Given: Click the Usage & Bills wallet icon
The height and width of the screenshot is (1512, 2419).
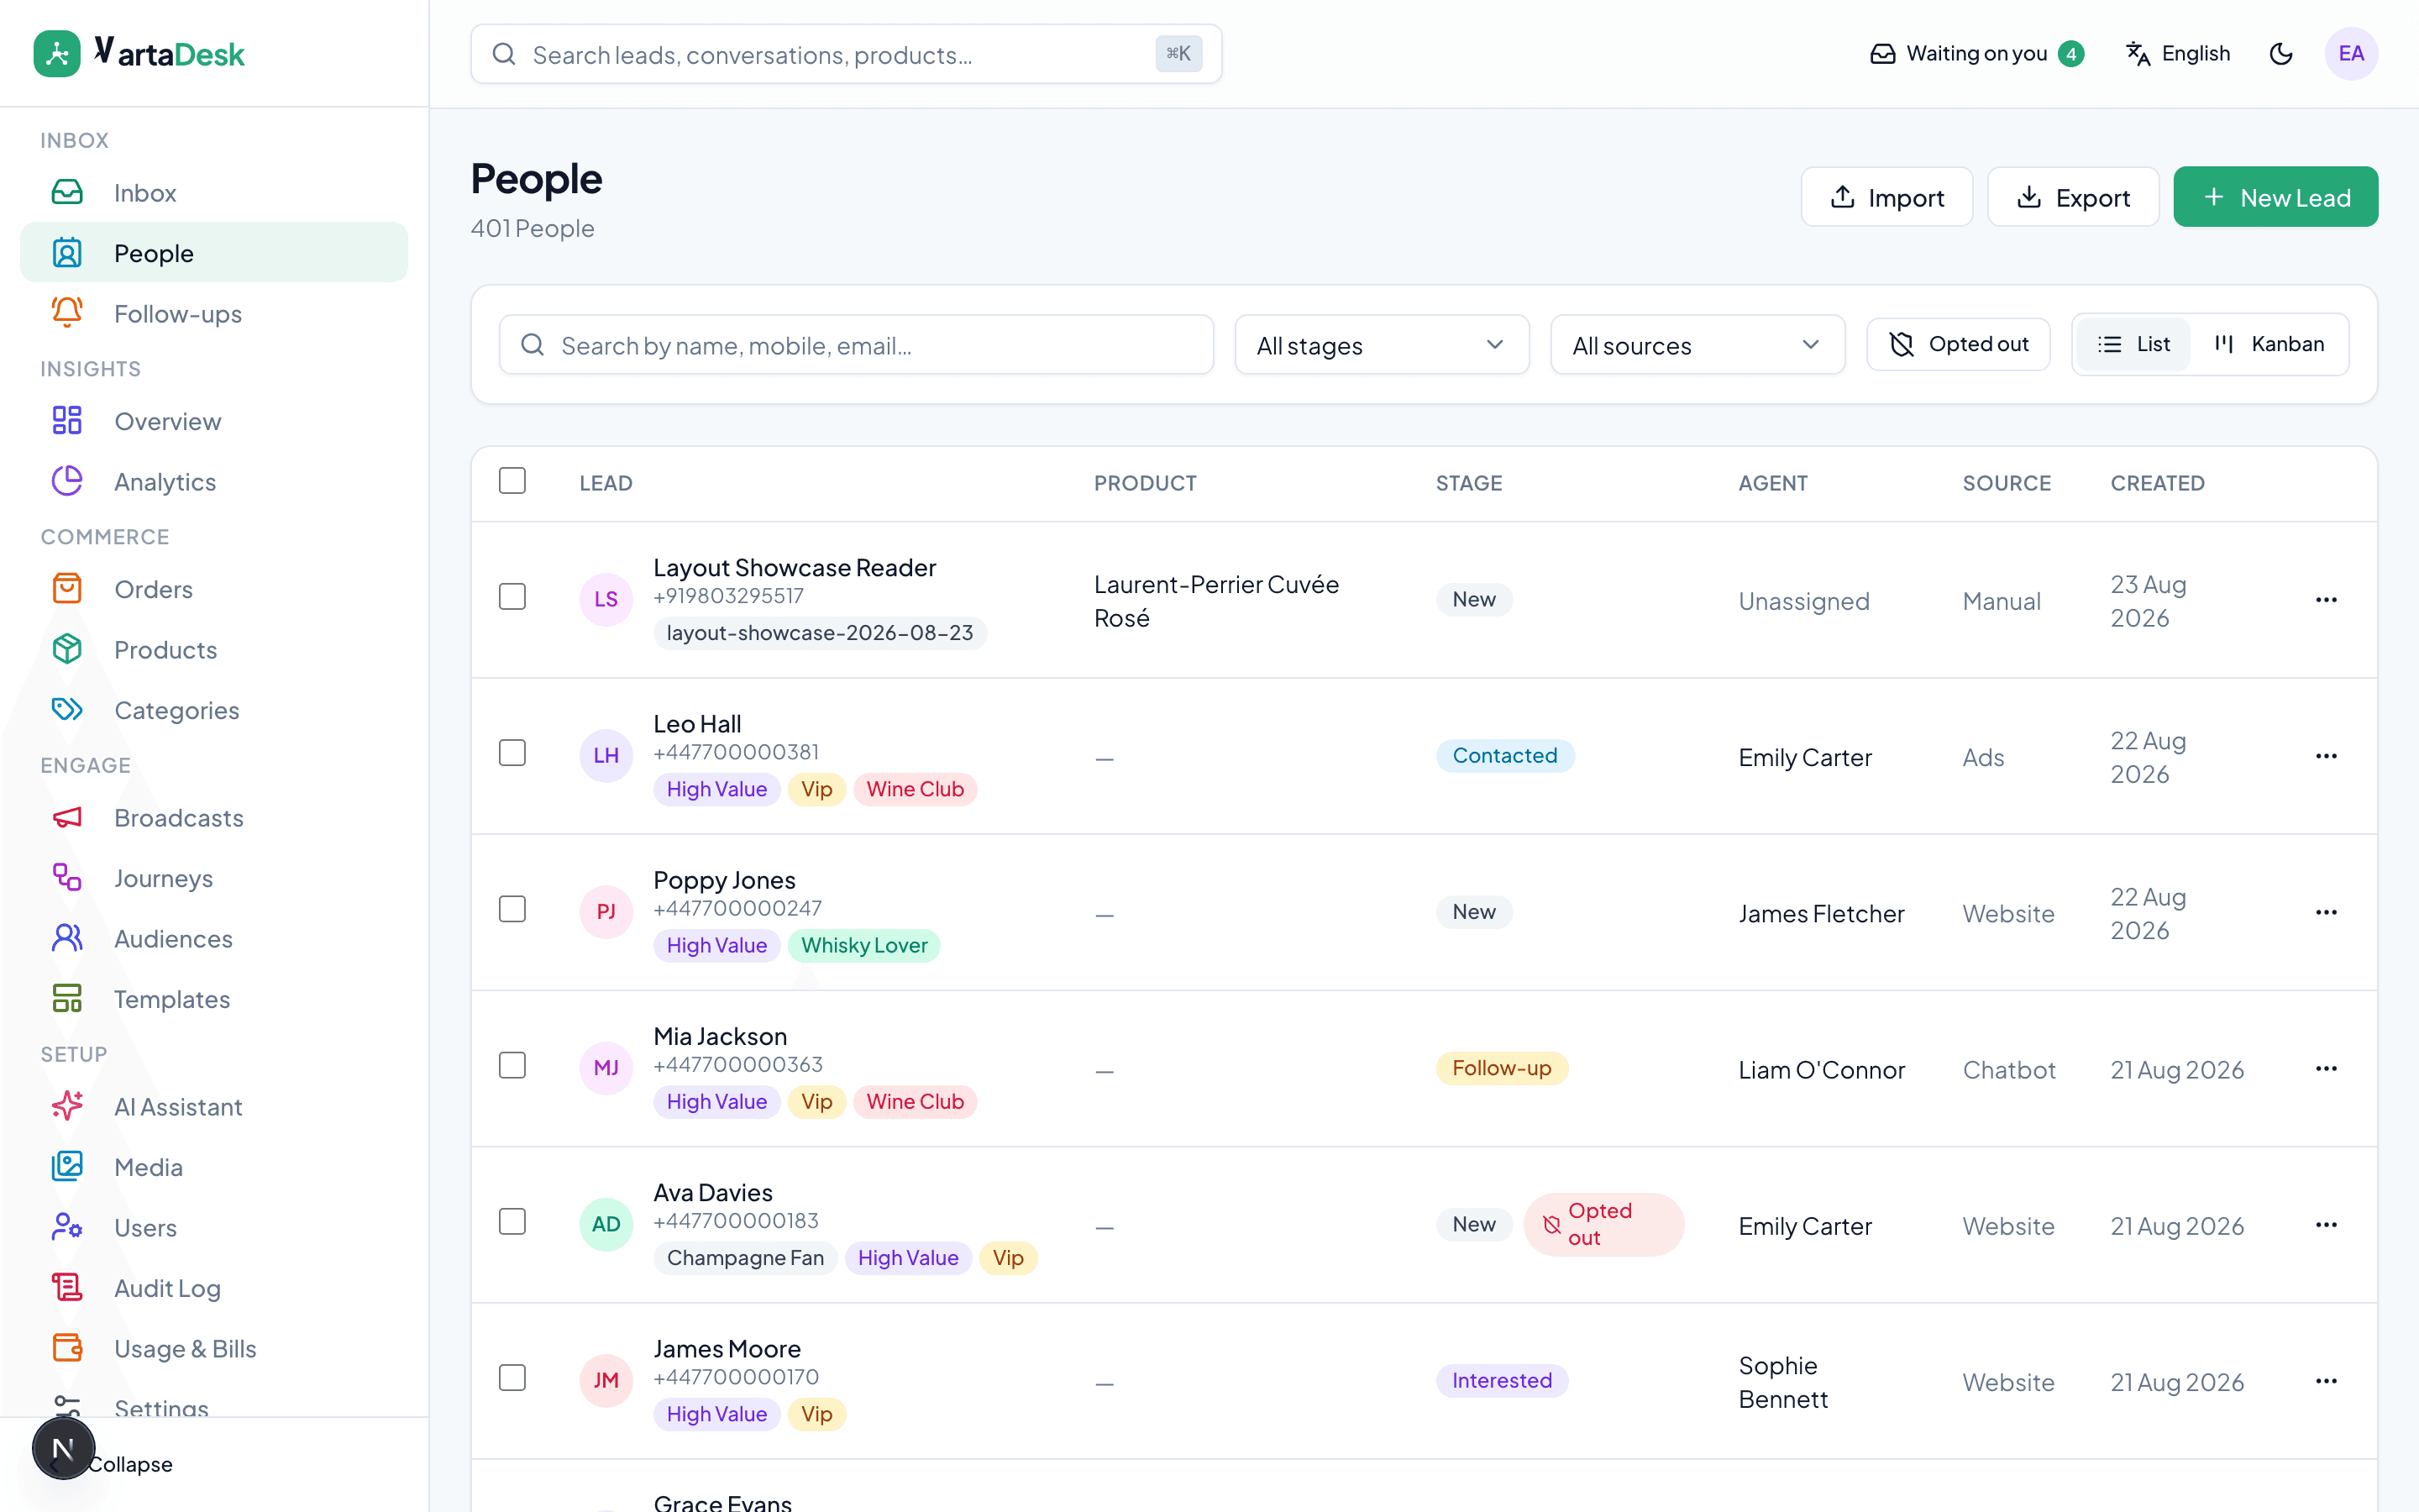Looking at the screenshot, I should point(67,1348).
